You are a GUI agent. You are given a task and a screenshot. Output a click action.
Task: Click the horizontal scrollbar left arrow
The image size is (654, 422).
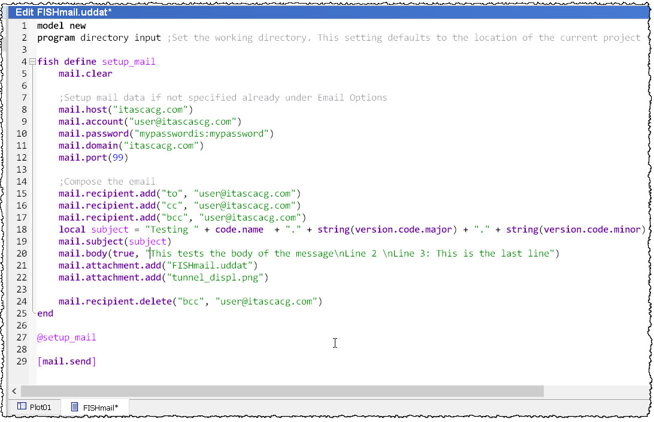(x=14, y=391)
